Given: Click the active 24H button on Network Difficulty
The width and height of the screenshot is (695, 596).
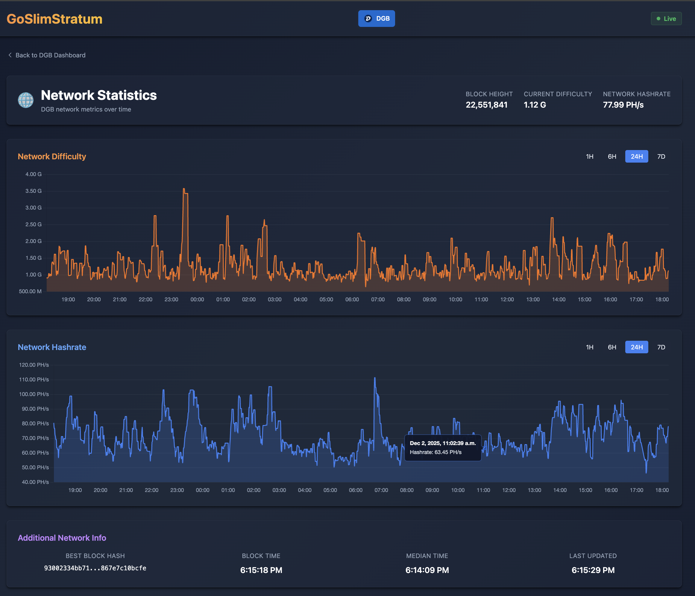Looking at the screenshot, I should pos(636,156).
